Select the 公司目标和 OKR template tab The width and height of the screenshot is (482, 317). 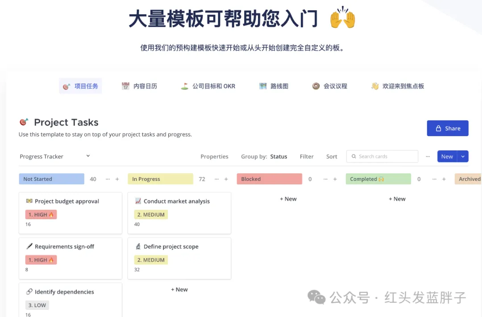(x=208, y=86)
